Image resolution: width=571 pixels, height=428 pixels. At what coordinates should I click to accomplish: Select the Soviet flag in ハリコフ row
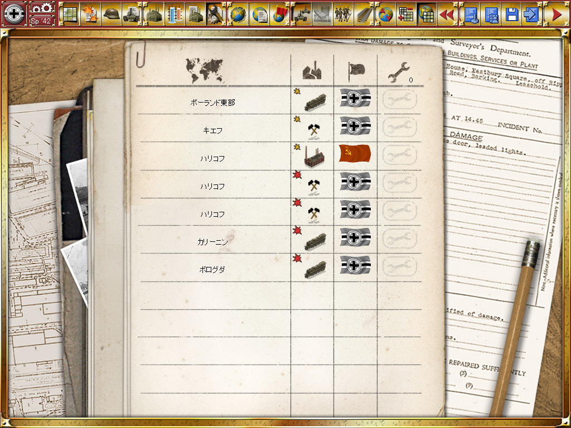click(x=355, y=154)
